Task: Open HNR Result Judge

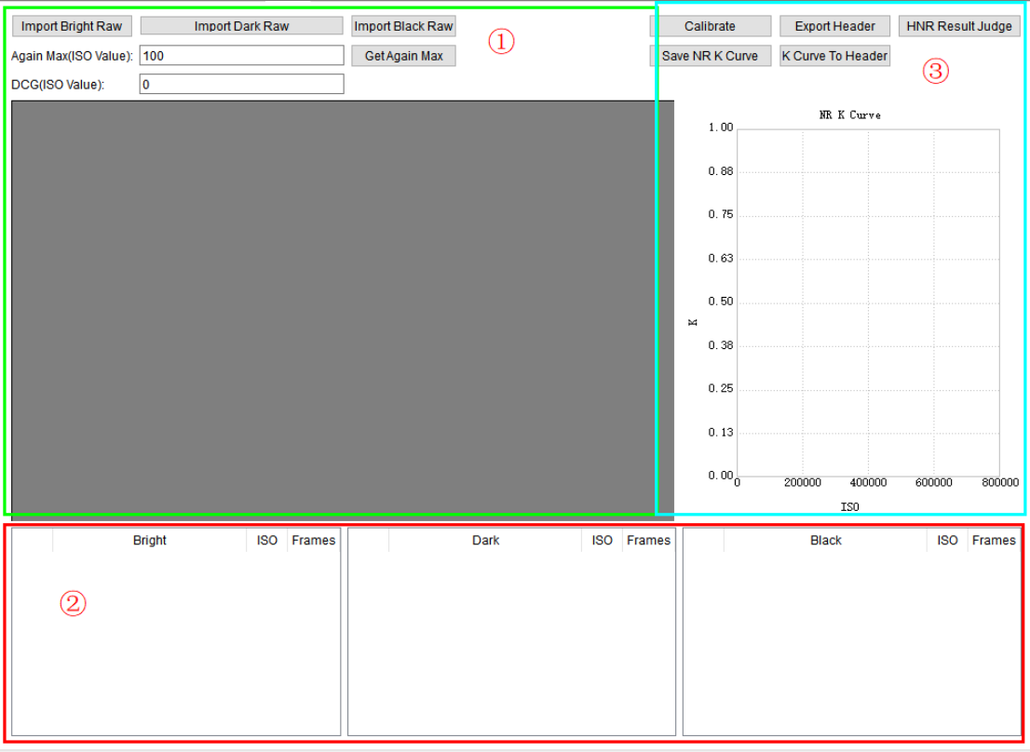Action: (958, 26)
